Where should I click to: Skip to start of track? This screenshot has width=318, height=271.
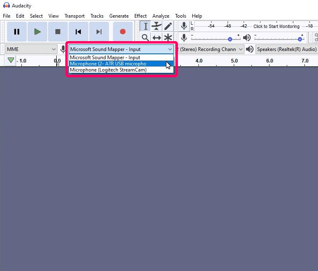[x=78, y=32]
